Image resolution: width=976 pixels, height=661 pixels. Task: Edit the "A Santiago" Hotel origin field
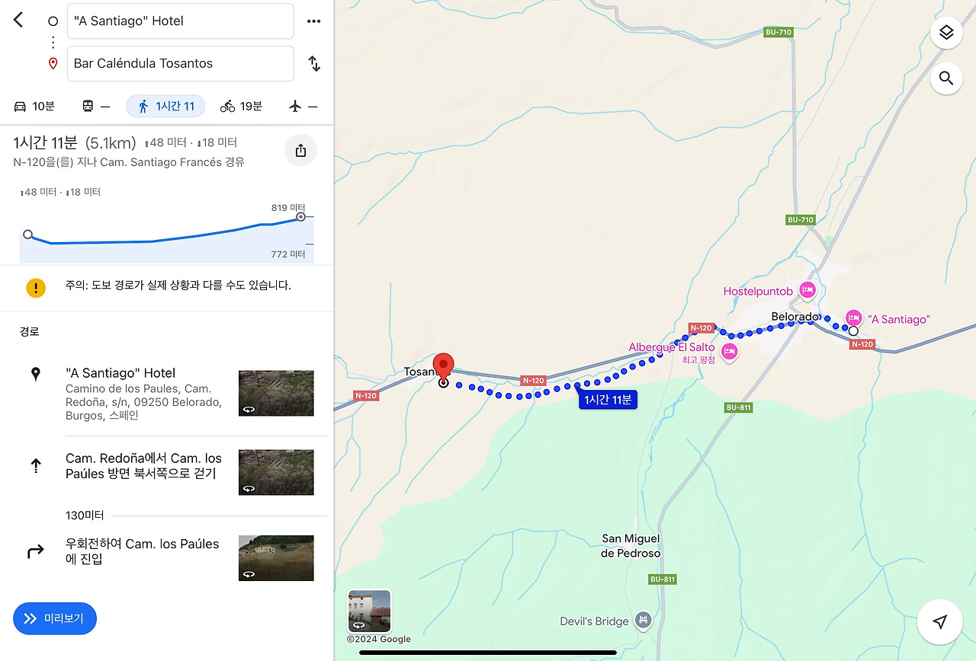click(x=181, y=21)
